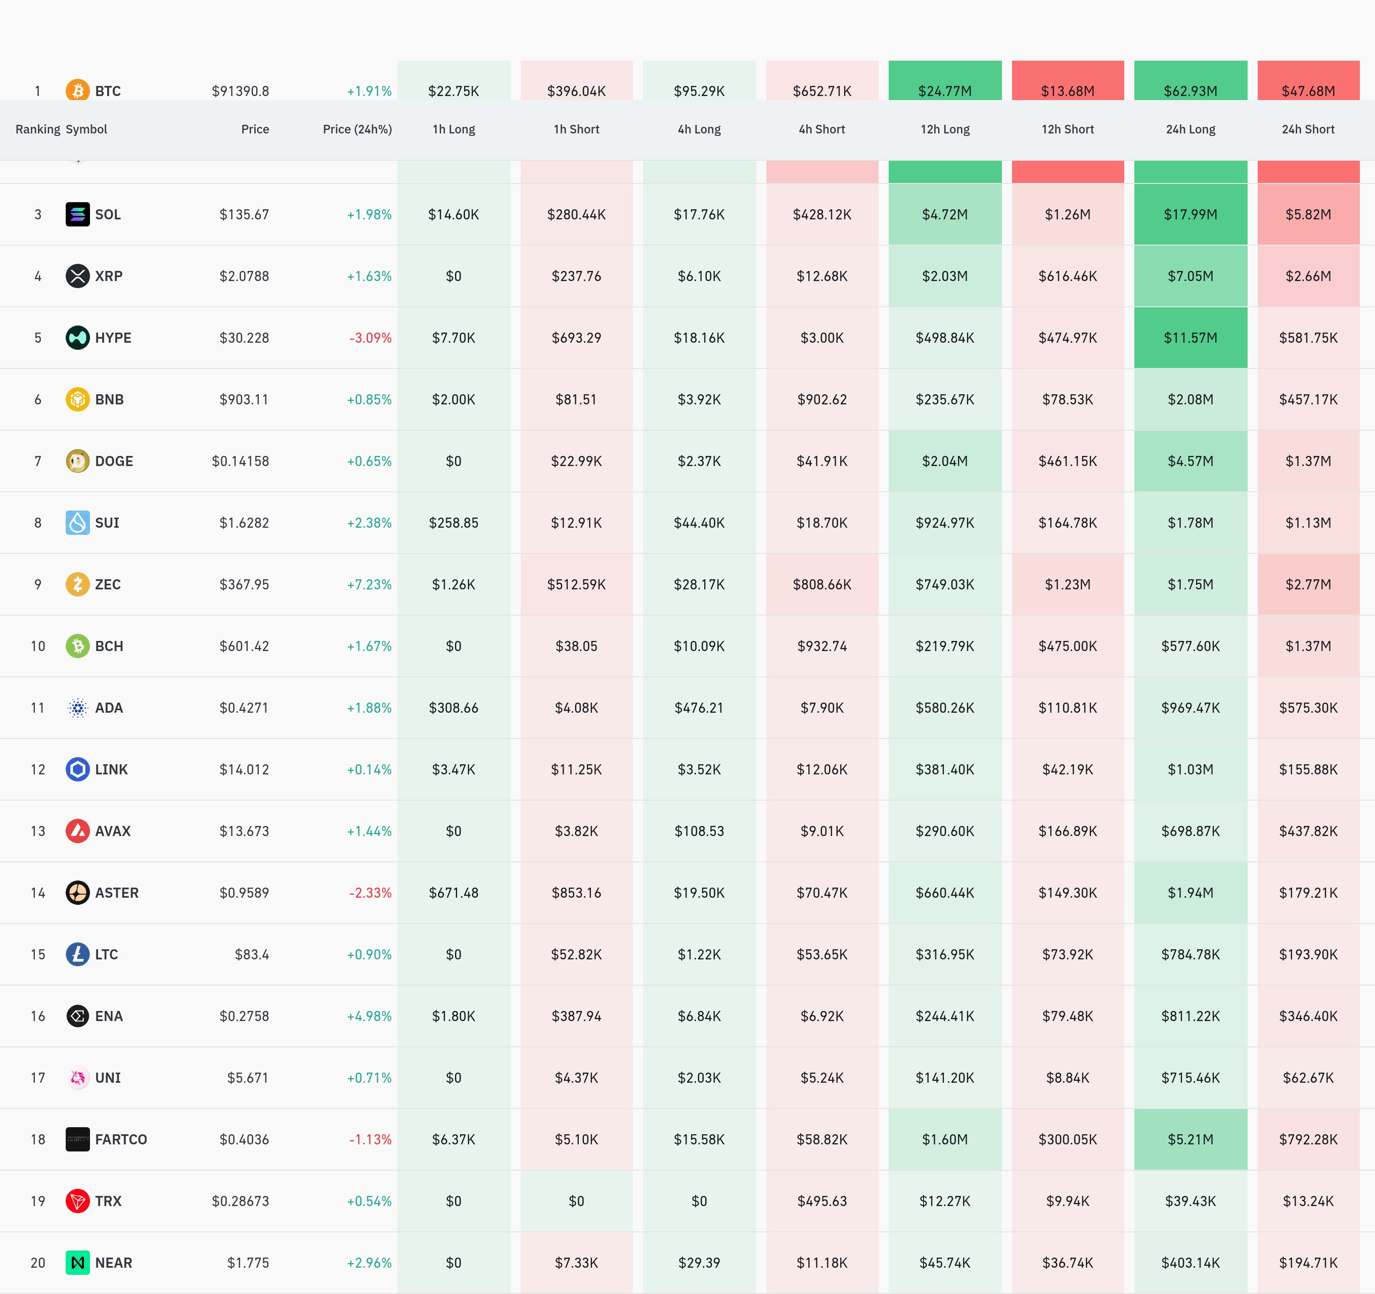Click the Chainlink LINK hexagon icon
The height and width of the screenshot is (1294, 1375).
(x=77, y=770)
